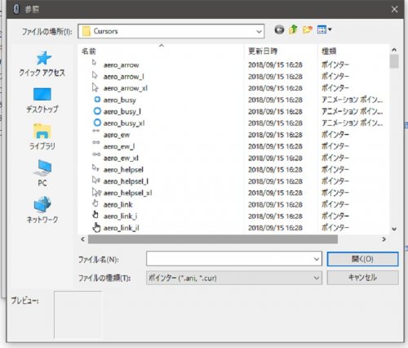Select the aero_busy animated cursor icon
Screen dimensions: 408x348
(x=97, y=100)
